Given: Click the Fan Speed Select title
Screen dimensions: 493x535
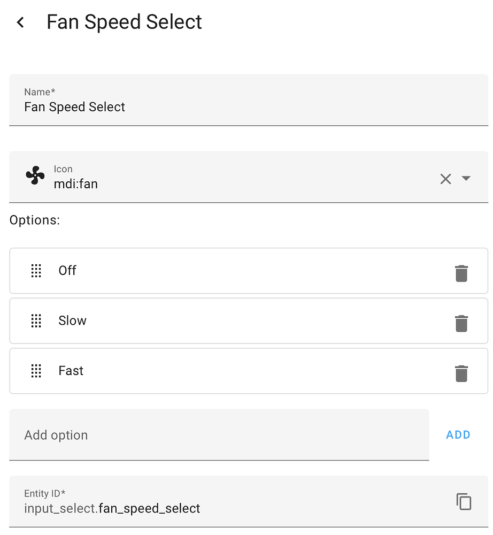Looking at the screenshot, I should click(124, 22).
